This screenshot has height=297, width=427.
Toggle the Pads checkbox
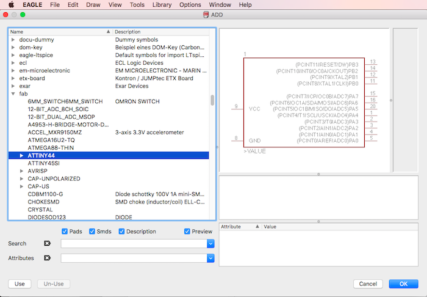65,231
